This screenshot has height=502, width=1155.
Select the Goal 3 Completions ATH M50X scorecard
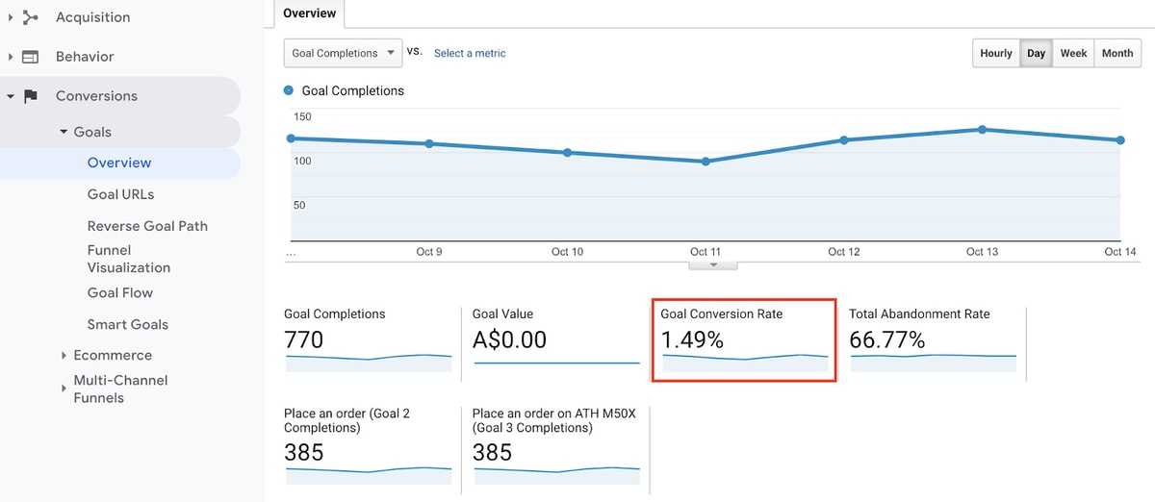pyautogui.click(x=556, y=447)
